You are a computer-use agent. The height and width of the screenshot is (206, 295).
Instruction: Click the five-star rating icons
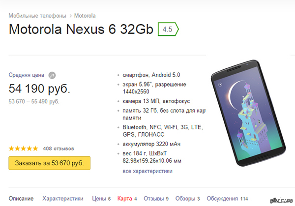coord(23,148)
